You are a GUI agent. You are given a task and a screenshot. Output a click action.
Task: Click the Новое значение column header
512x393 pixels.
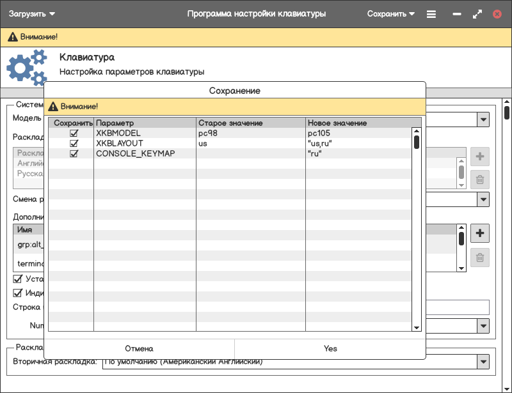pyautogui.click(x=358, y=123)
